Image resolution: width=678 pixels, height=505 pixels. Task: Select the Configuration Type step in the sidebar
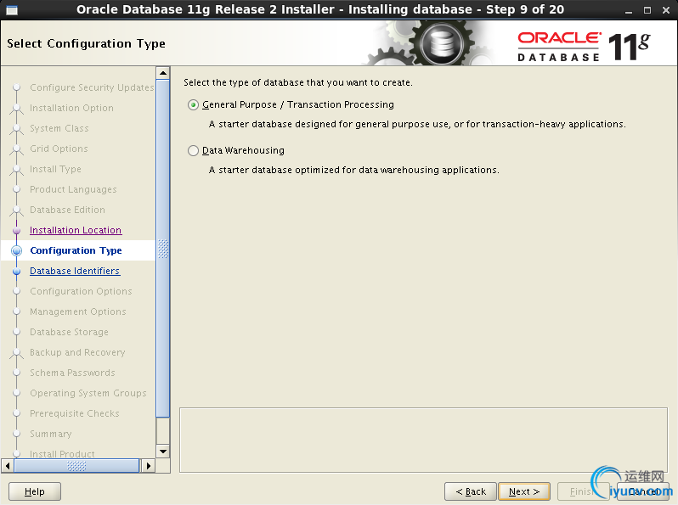click(x=76, y=250)
